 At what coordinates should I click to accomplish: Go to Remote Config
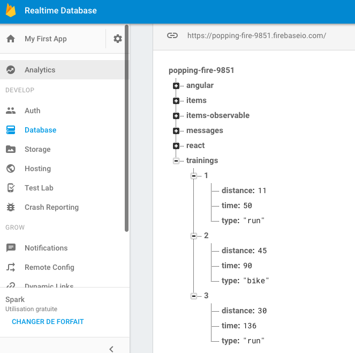(x=49, y=267)
